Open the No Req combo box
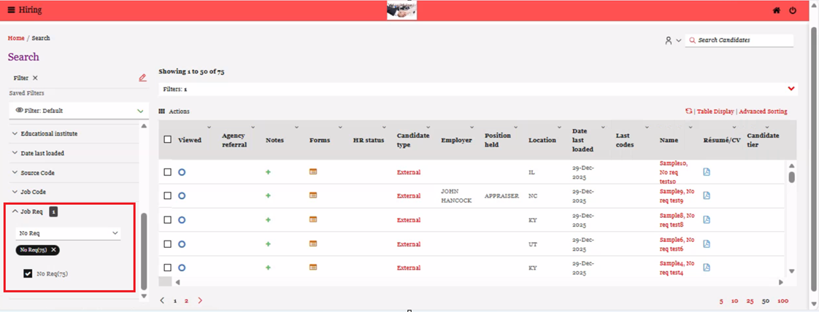Image resolution: width=819 pixels, height=312 pixels. (x=68, y=233)
